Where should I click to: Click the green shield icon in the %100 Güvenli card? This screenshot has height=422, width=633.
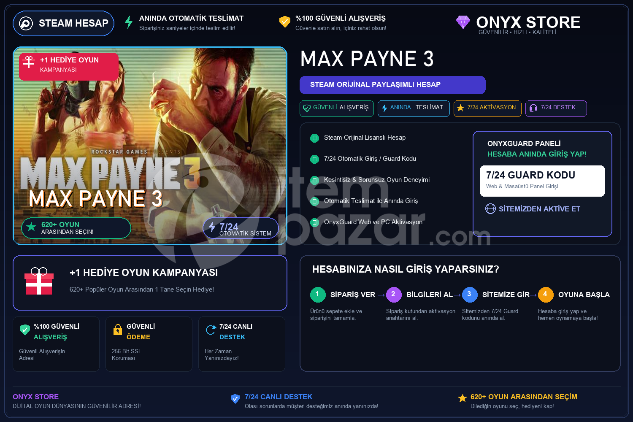(25, 330)
